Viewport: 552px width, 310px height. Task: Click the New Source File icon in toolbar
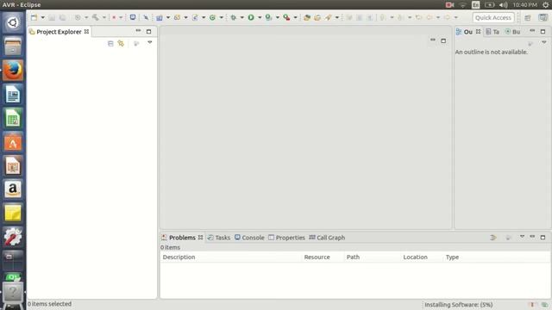pos(195,17)
